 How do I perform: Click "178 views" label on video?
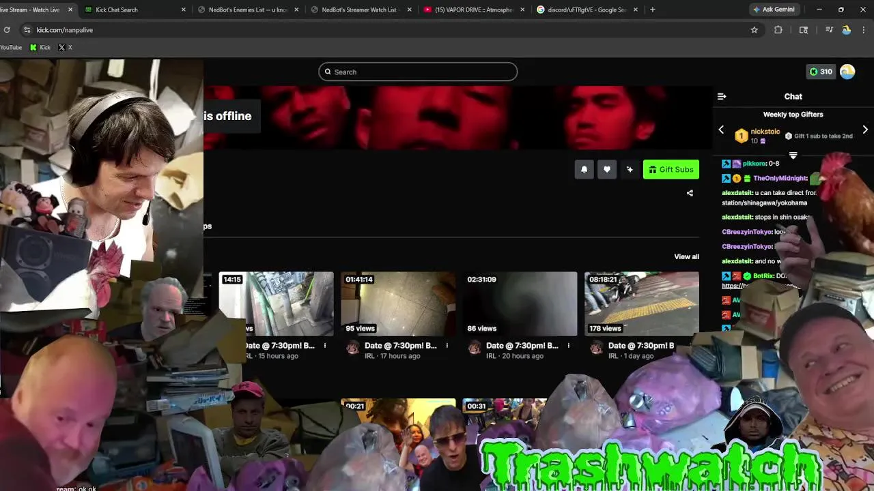click(x=606, y=329)
